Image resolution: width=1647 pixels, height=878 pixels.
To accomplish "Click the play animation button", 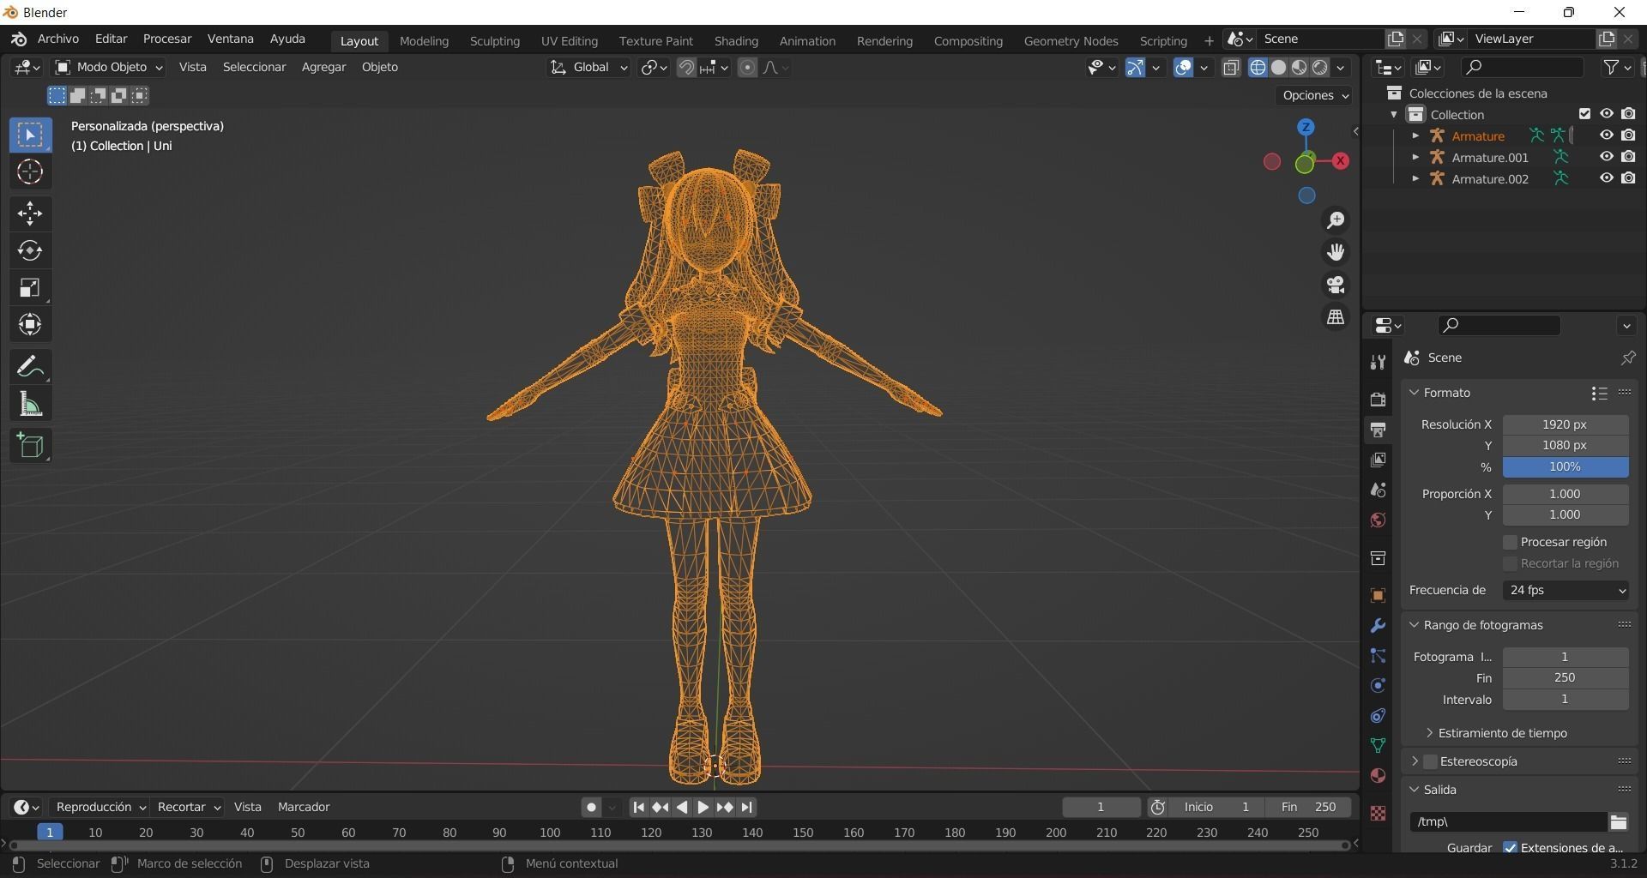I will pos(703,807).
